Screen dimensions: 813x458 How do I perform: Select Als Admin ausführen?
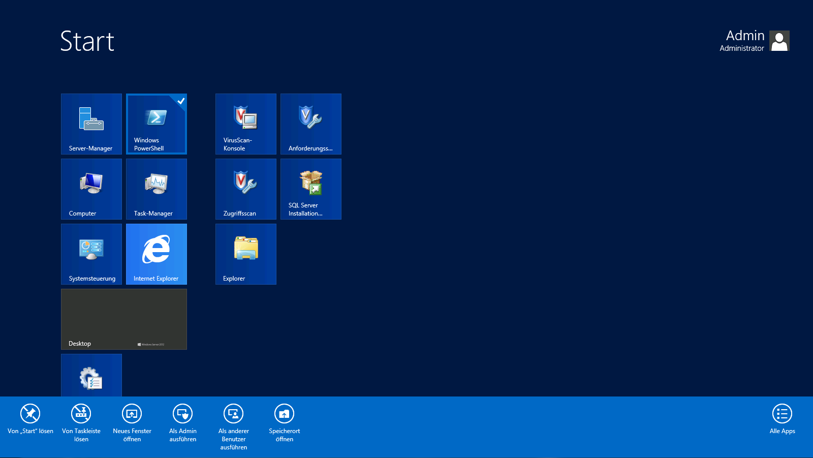[x=183, y=423]
